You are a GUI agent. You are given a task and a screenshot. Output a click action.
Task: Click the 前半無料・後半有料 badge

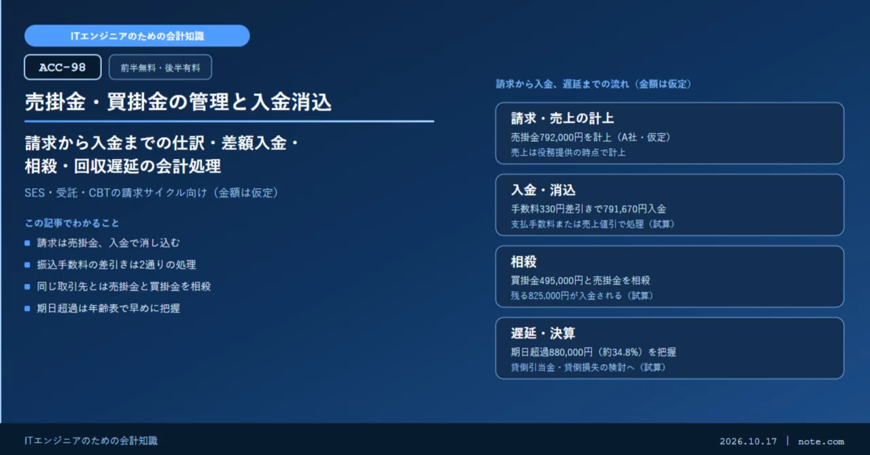pos(160,67)
